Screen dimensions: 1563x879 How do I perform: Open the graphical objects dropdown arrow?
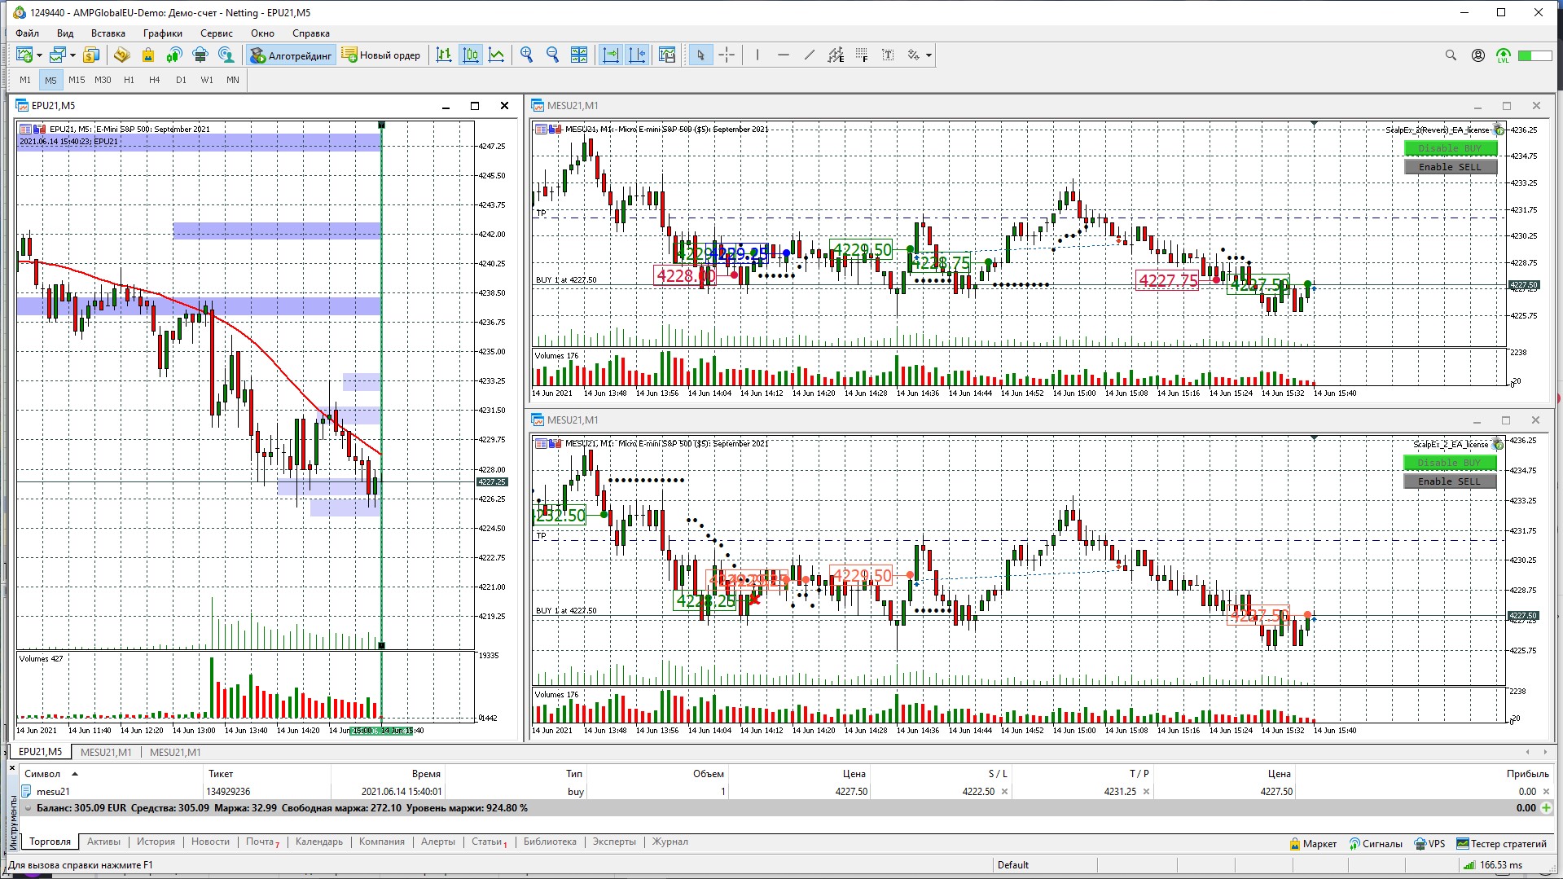coord(929,55)
